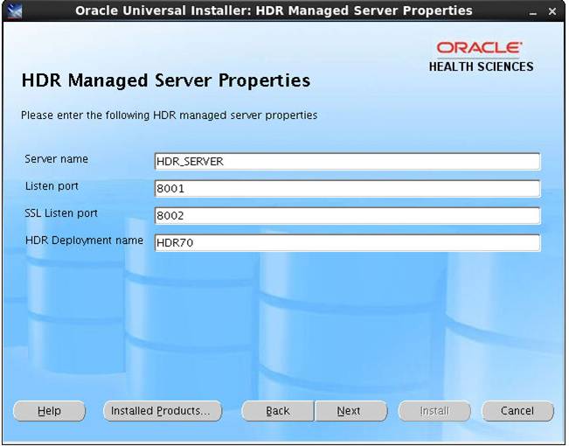Click the 'Server name' label

tap(56, 159)
